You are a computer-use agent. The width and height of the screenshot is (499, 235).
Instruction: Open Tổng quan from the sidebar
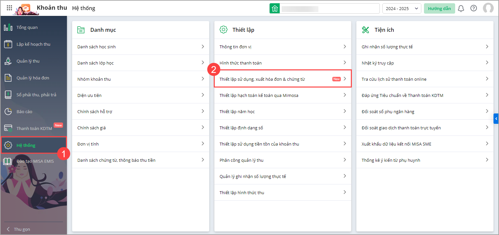pyautogui.click(x=27, y=27)
